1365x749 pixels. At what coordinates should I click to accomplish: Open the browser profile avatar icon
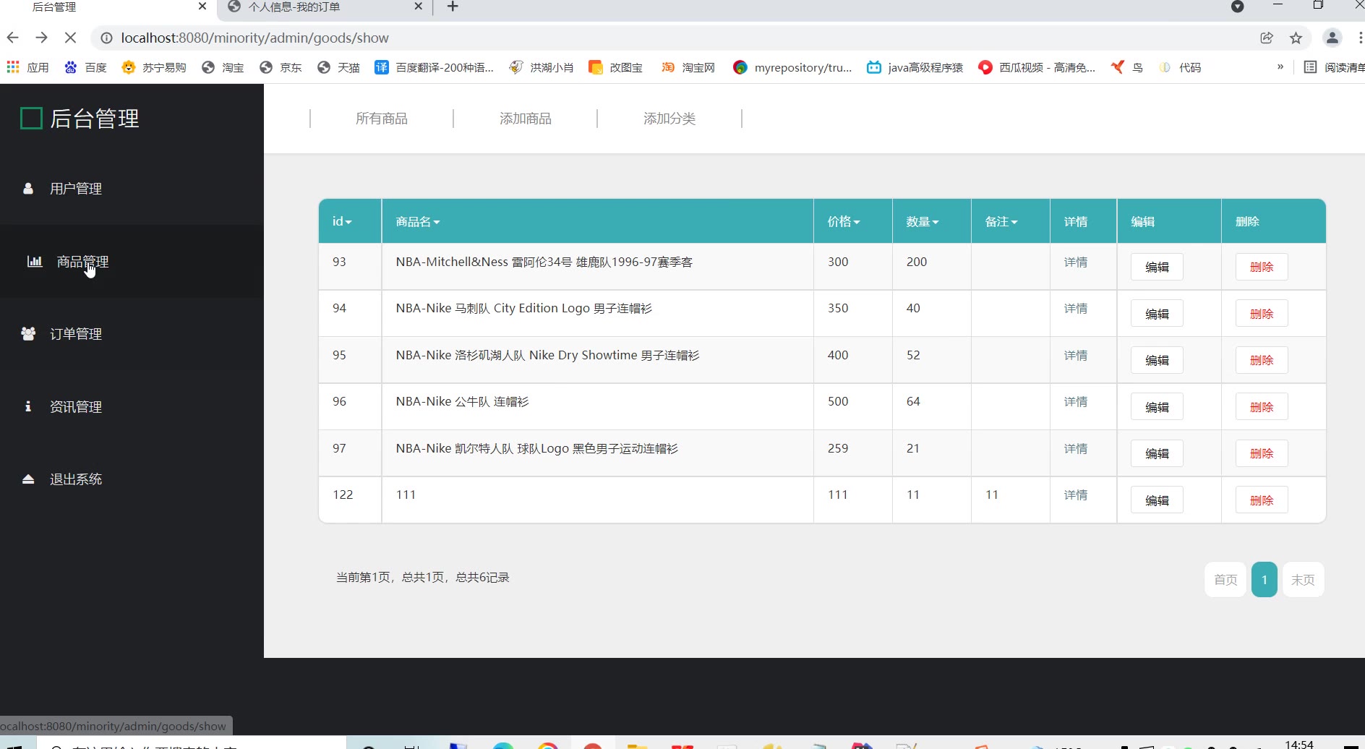point(1332,38)
